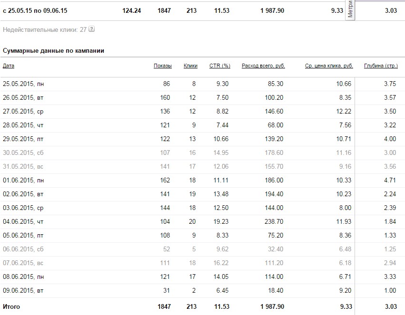This screenshot has width=405, height=315.
Task: Click the help icon beside invalid clicks
Action: [x=92, y=29]
